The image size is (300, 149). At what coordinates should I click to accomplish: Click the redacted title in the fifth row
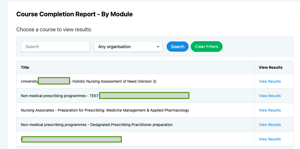point(72,139)
